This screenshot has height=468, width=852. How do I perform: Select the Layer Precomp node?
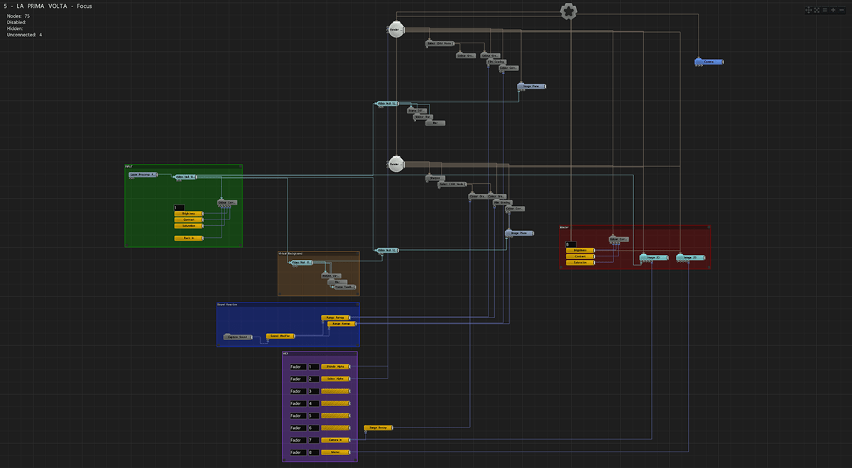[x=143, y=174]
